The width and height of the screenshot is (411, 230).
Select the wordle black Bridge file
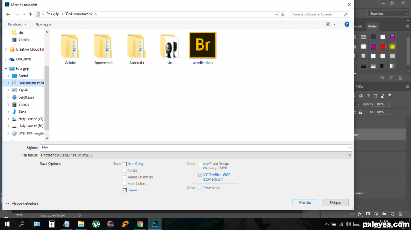coord(203,48)
